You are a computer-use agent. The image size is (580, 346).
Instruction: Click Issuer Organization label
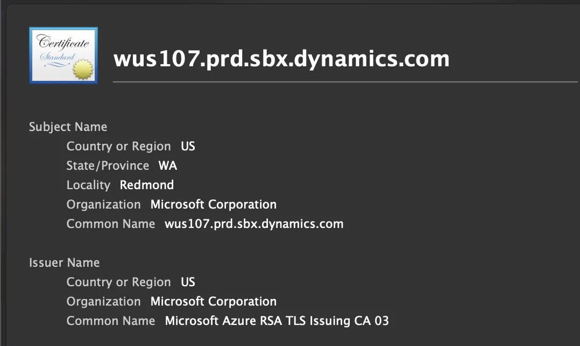click(103, 302)
